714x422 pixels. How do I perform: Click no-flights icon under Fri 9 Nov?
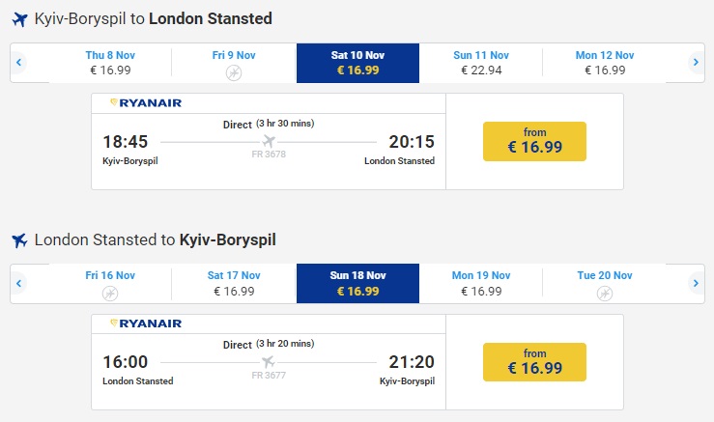pyautogui.click(x=234, y=72)
